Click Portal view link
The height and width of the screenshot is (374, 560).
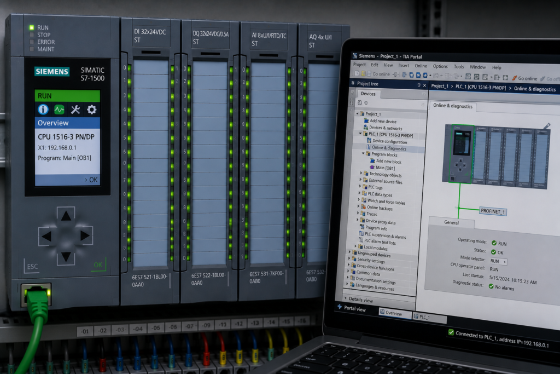click(x=354, y=308)
